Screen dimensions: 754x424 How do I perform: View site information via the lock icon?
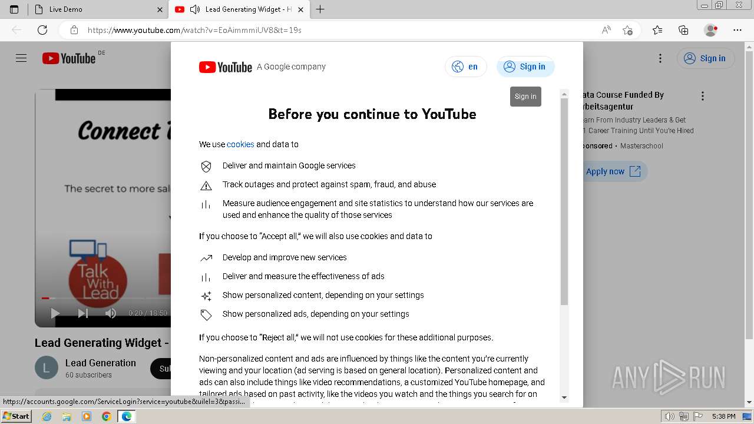(x=74, y=30)
